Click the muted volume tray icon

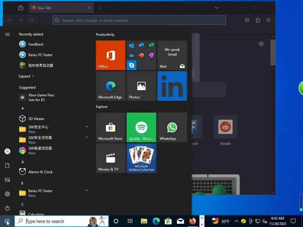[265, 221]
